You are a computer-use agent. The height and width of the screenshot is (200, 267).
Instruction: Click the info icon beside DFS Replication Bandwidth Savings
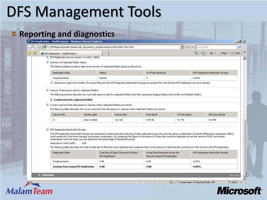coord(47,130)
